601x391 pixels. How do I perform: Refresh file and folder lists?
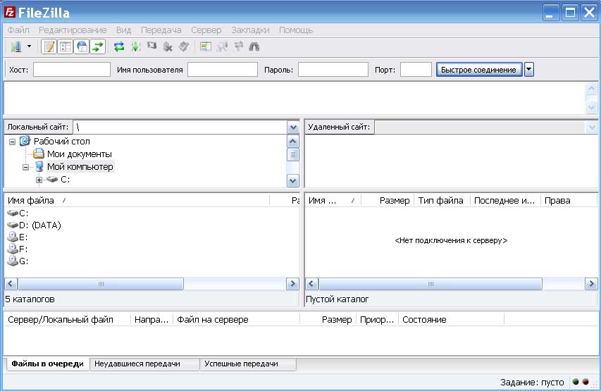point(119,46)
